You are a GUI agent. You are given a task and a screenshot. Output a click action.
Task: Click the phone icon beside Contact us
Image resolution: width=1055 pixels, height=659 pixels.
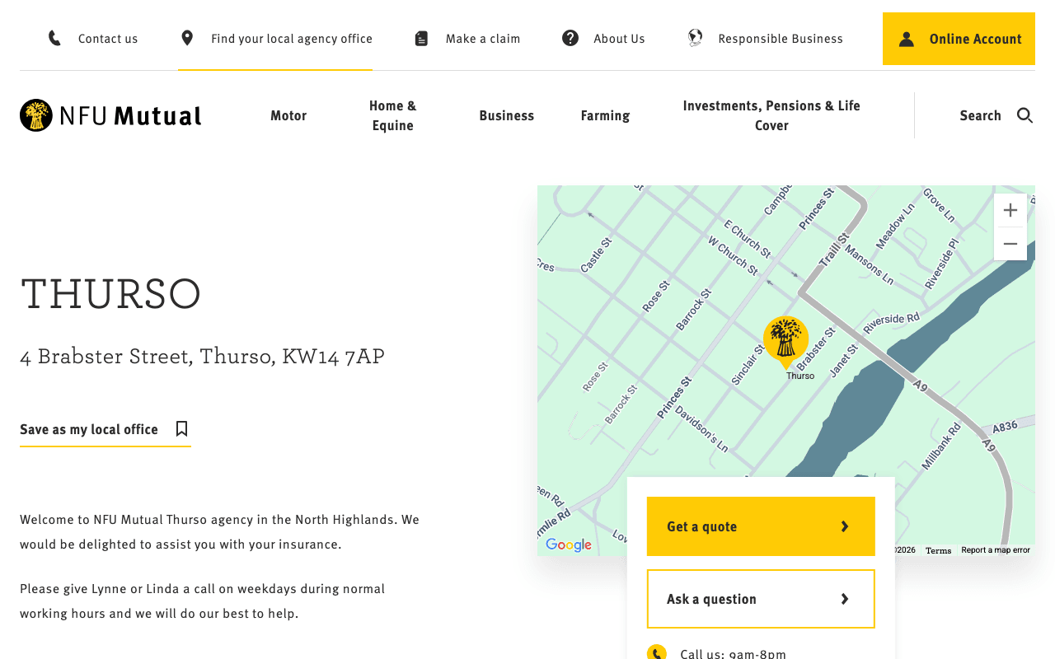[x=54, y=38]
